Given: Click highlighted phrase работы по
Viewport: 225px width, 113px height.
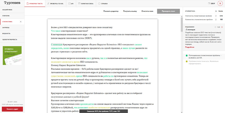Looking at the screenshot, I should coord(109,76).
